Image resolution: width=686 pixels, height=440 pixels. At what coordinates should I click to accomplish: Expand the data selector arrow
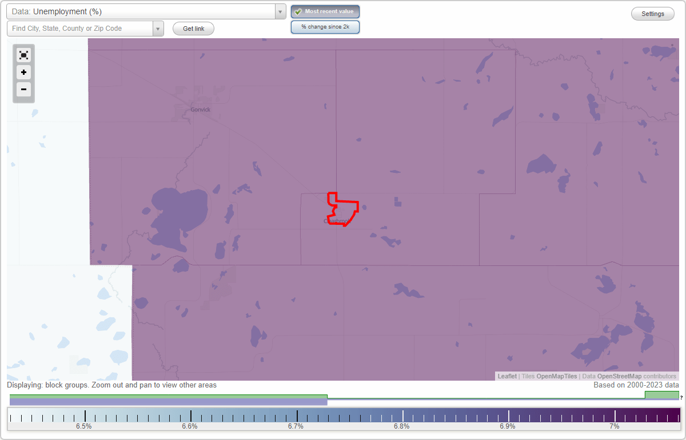click(281, 11)
